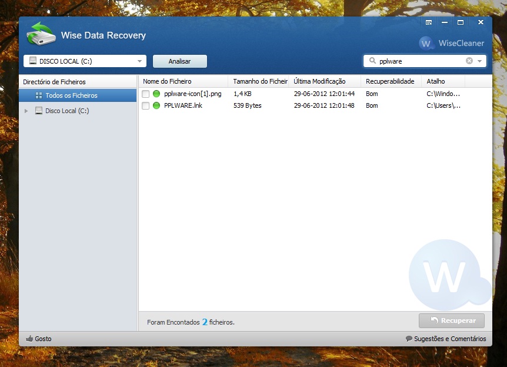Select the file name PPLWARE.lnk

183,105
